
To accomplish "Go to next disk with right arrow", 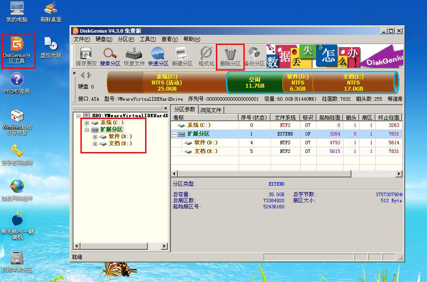I will (x=89, y=75).
